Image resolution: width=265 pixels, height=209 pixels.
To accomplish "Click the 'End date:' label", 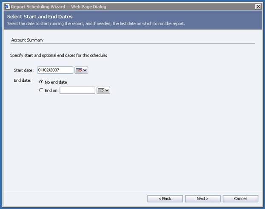I will coord(23,80).
